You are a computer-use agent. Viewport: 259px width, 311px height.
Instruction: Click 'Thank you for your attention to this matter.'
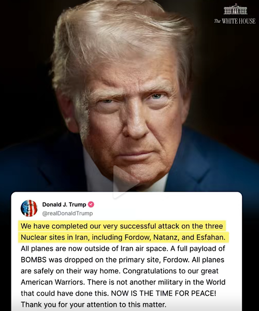tap(93, 304)
